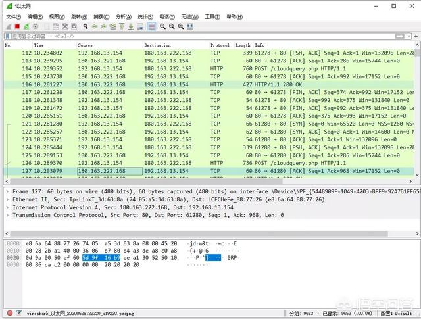Open the 无线(W) menu
Viewport: 421px width, 319px height.
click(x=190, y=17)
